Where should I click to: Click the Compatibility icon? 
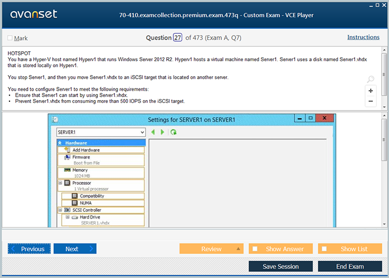click(74, 196)
